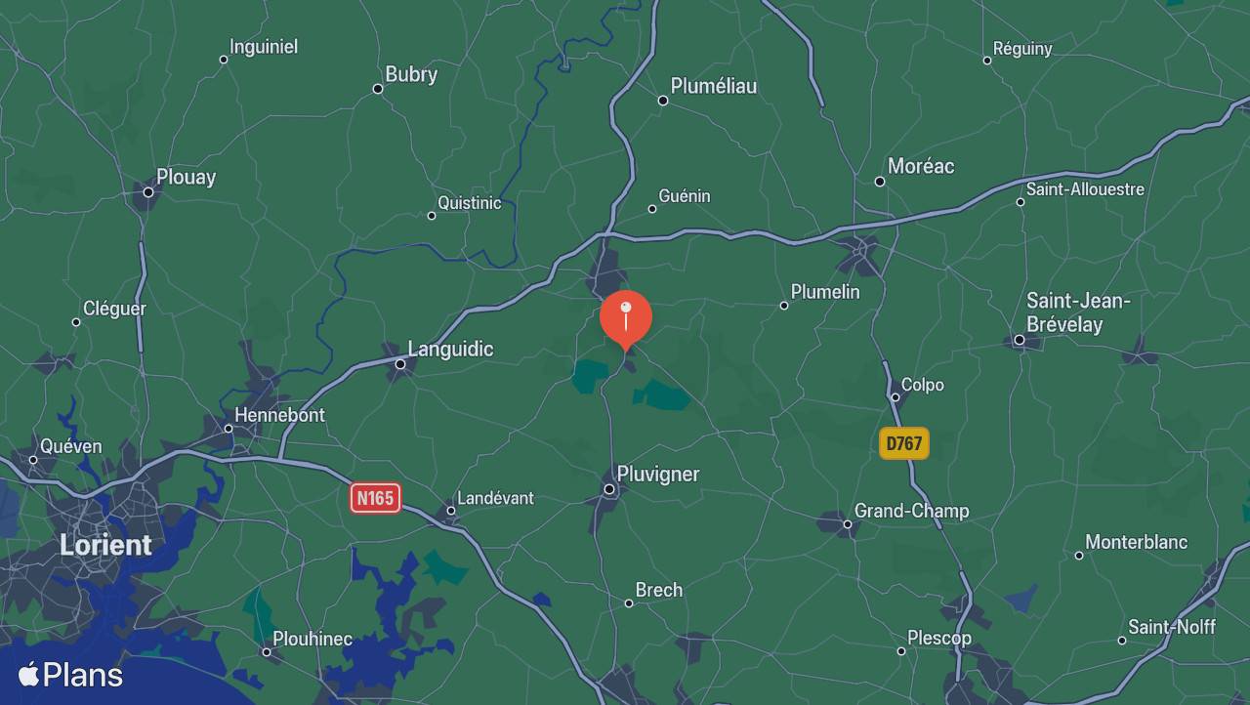Click the D767 road shield
The height and width of the screenshot is (705, 1250).
(x=904, y=444)
